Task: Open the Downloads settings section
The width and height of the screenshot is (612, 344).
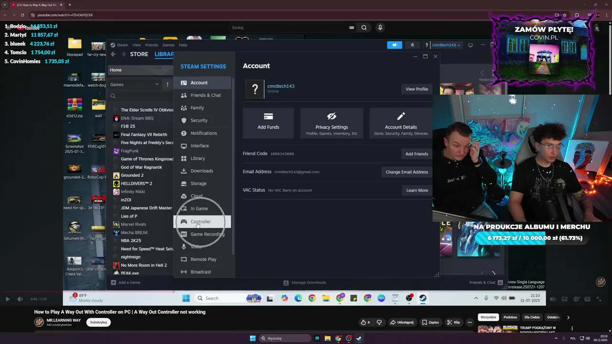Action: click(202, 171)
